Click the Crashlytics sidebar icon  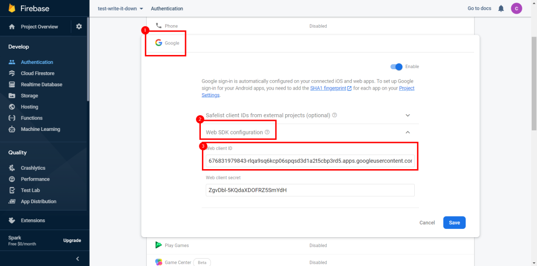[x=12, y=168]
